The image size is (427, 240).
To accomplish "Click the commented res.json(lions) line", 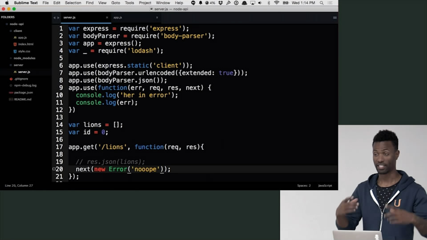I will [x=110, y=162].
